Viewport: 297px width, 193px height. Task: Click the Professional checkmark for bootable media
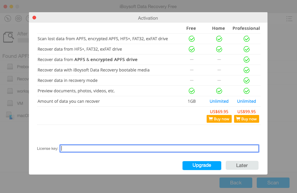[246, 70]
